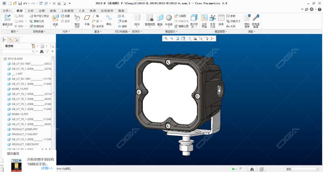This screenshot has width=323, height=172.
Task: Open the Reference Viewer chain icon
Action: [x=256, y=18]
